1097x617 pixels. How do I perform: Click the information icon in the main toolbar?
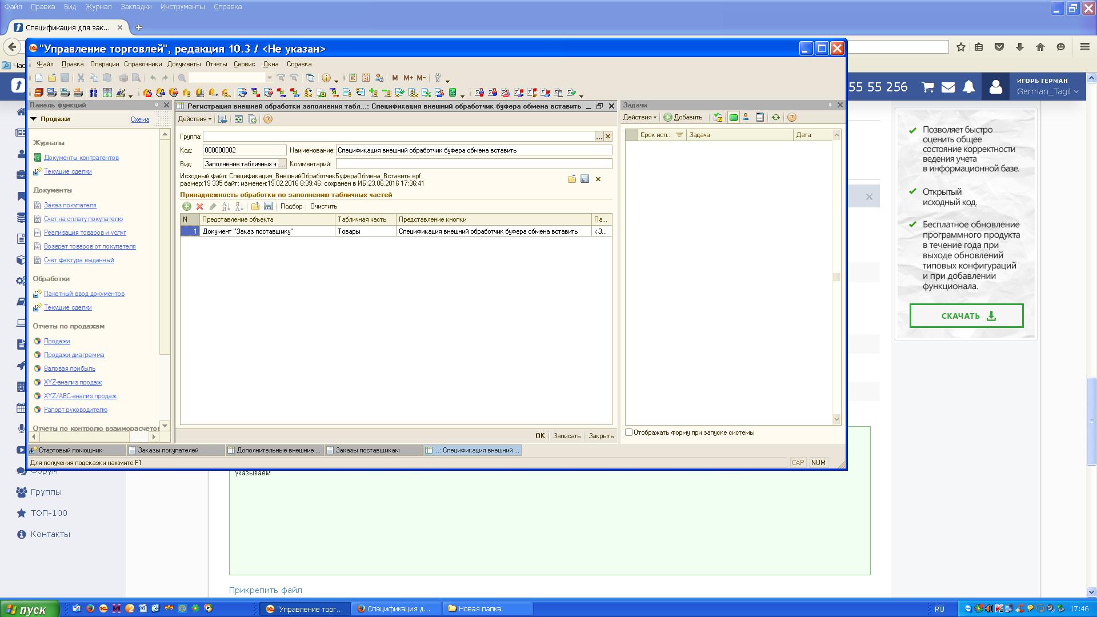(x=326, y=78)
